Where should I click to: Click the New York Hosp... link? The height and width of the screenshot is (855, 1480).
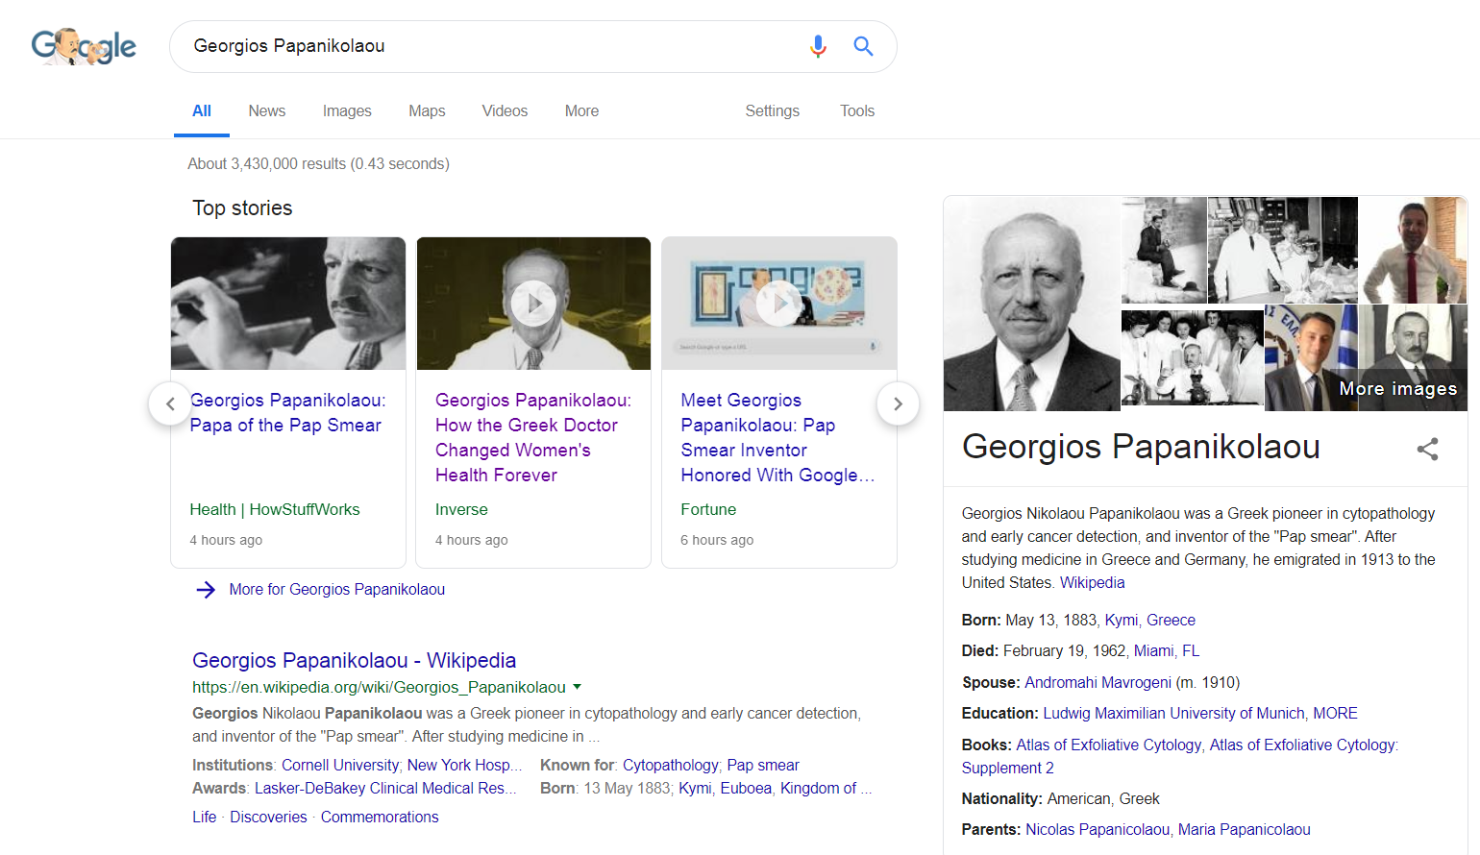click(464, 765)
